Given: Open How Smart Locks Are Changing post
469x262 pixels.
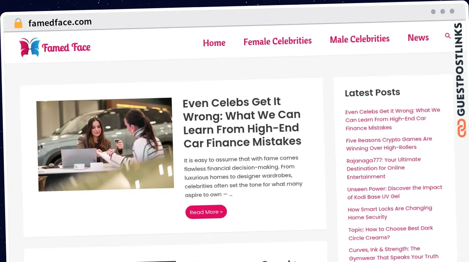Looking at the screenshot, I should (390, 213).
